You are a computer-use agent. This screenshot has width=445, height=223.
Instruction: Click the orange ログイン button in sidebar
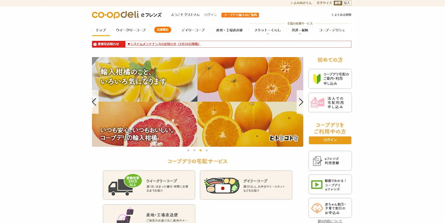coord(330,140)
